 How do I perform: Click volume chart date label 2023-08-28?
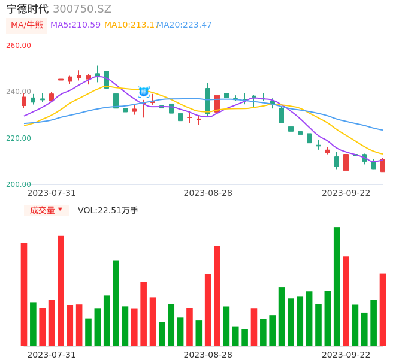coord(208,355)
